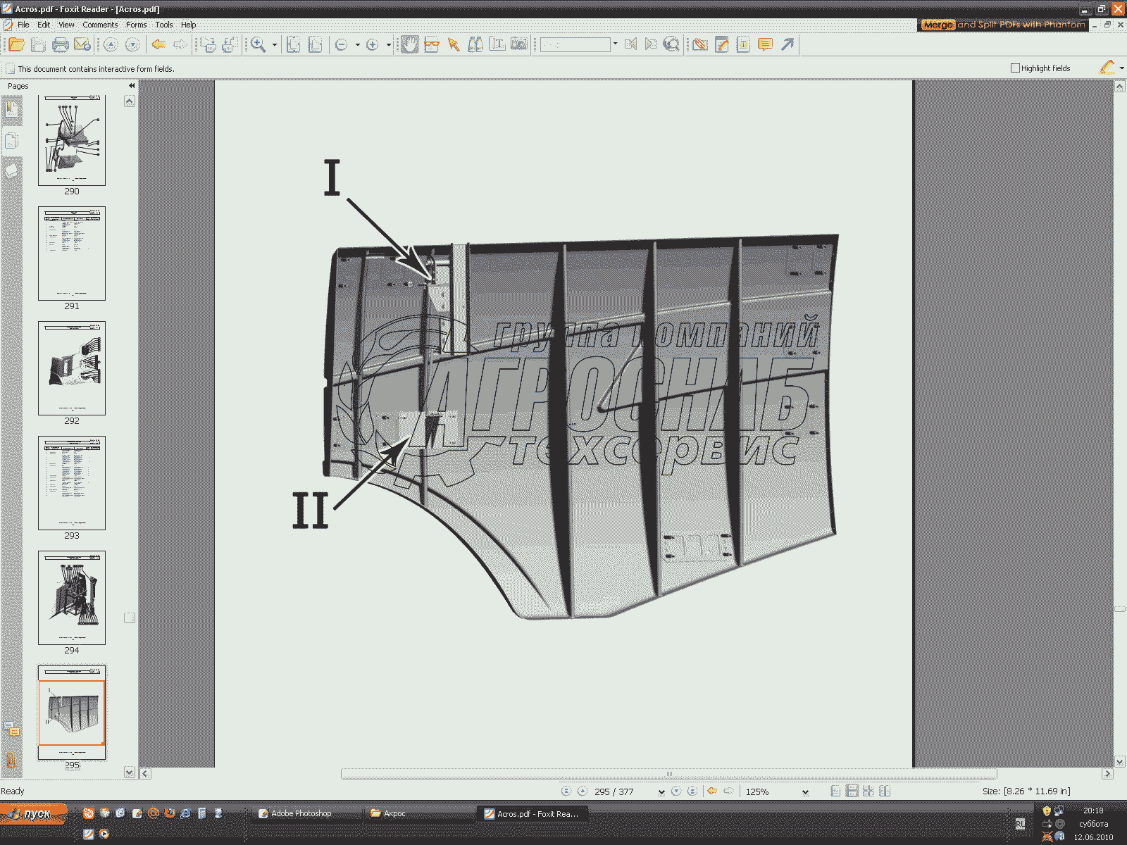Click the Find binoculars icon

point(475,45)
